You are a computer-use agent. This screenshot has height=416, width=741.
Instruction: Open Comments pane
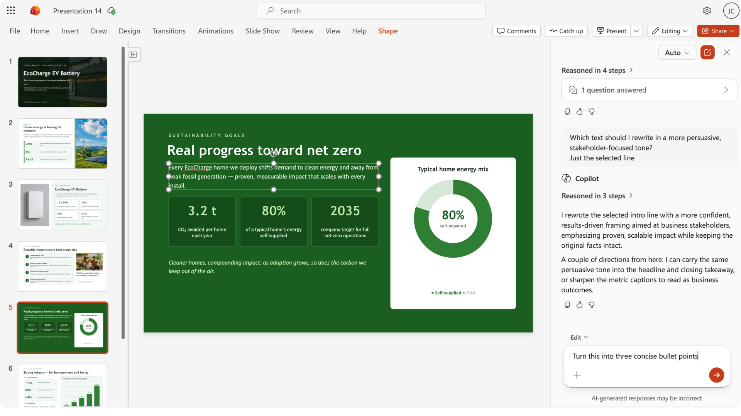516,31
